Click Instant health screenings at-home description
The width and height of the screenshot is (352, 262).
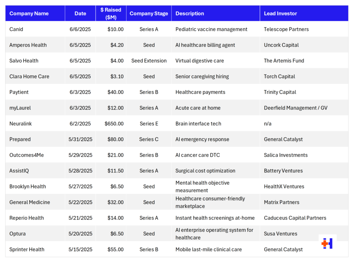(x=215, y=218)
